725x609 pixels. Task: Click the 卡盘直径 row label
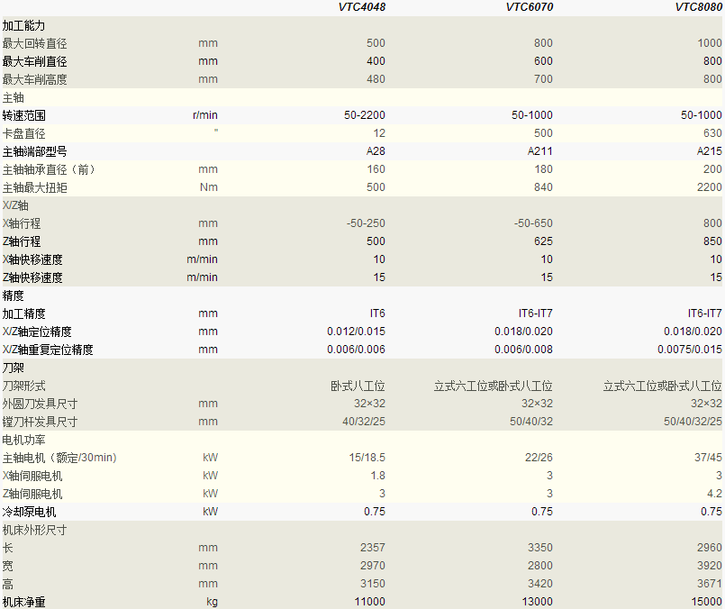tap(23, 133)
